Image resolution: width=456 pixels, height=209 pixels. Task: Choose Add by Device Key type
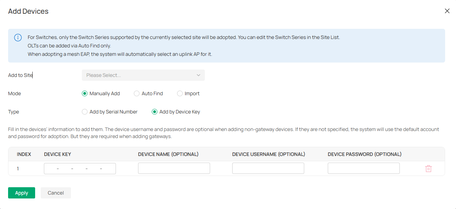point(155,112)
